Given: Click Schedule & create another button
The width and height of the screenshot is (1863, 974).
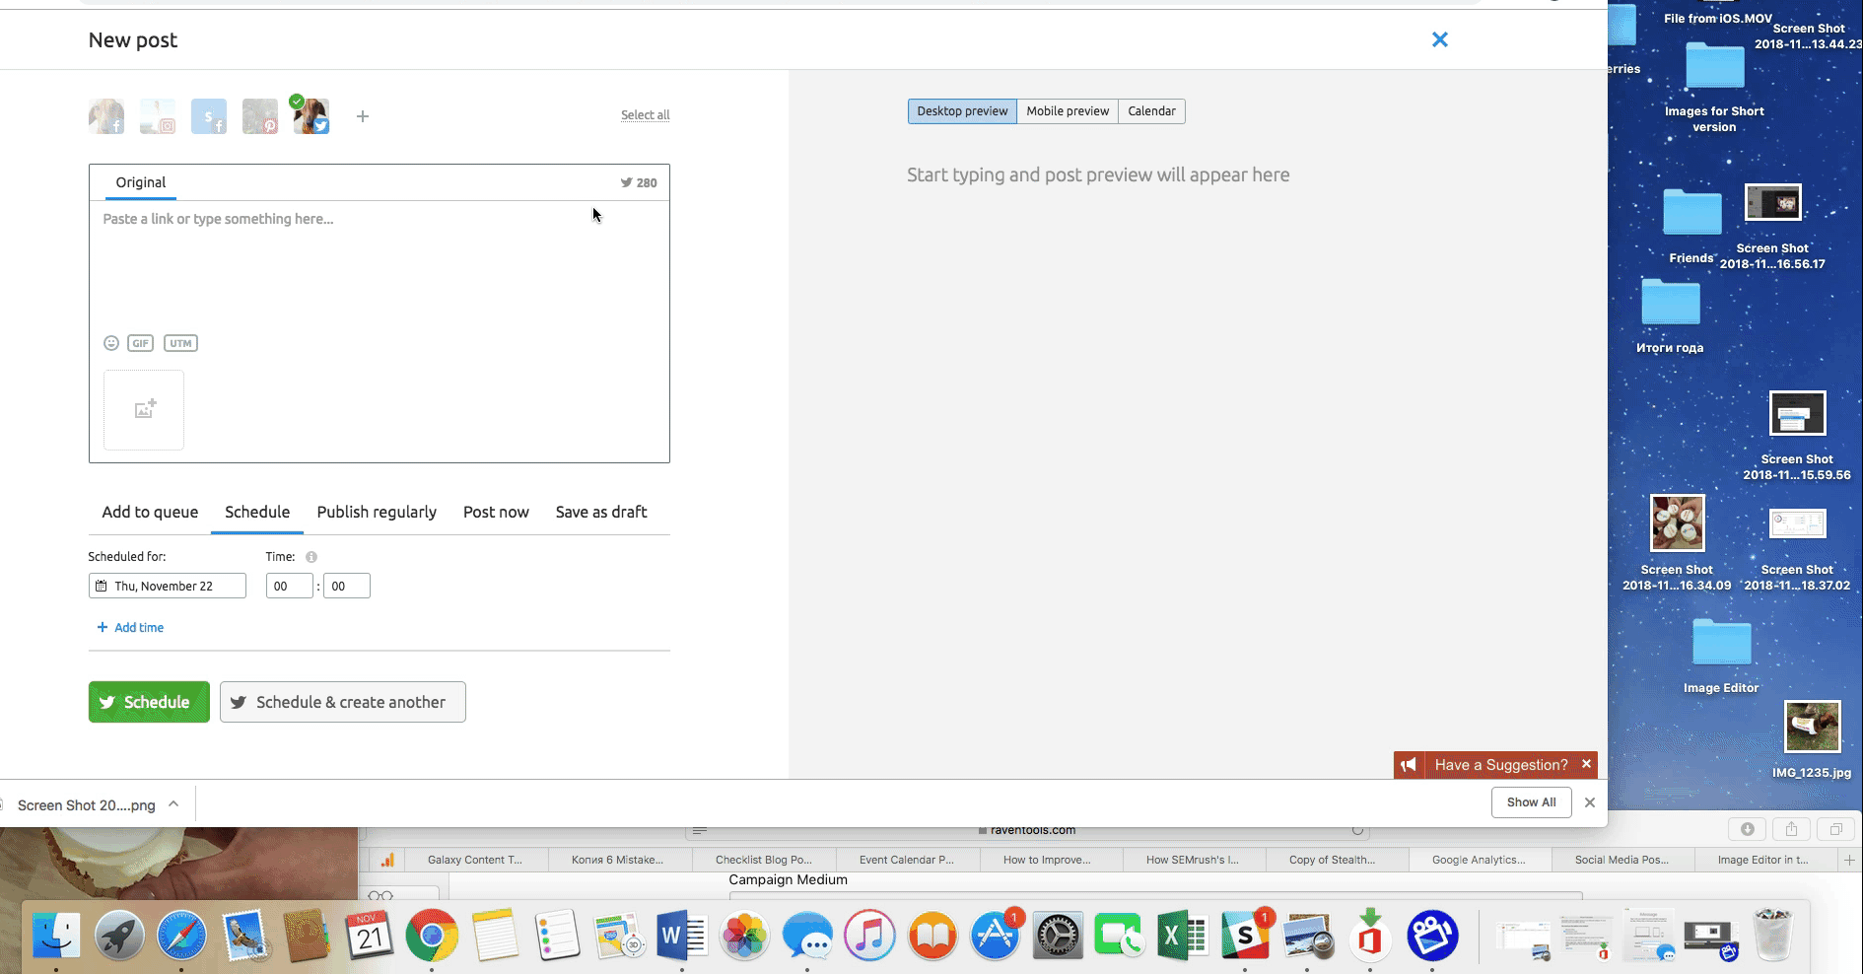Looking at the screenshot, I should (x=342, y=702).
